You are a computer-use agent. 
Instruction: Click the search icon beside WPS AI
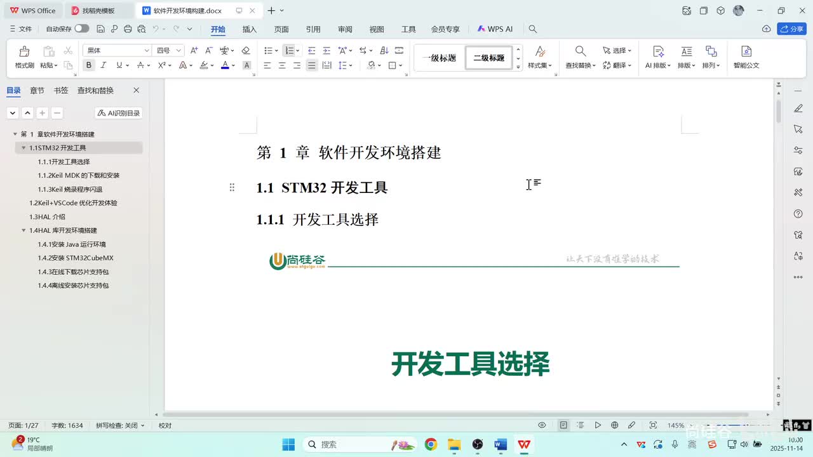tap(533, 29)
